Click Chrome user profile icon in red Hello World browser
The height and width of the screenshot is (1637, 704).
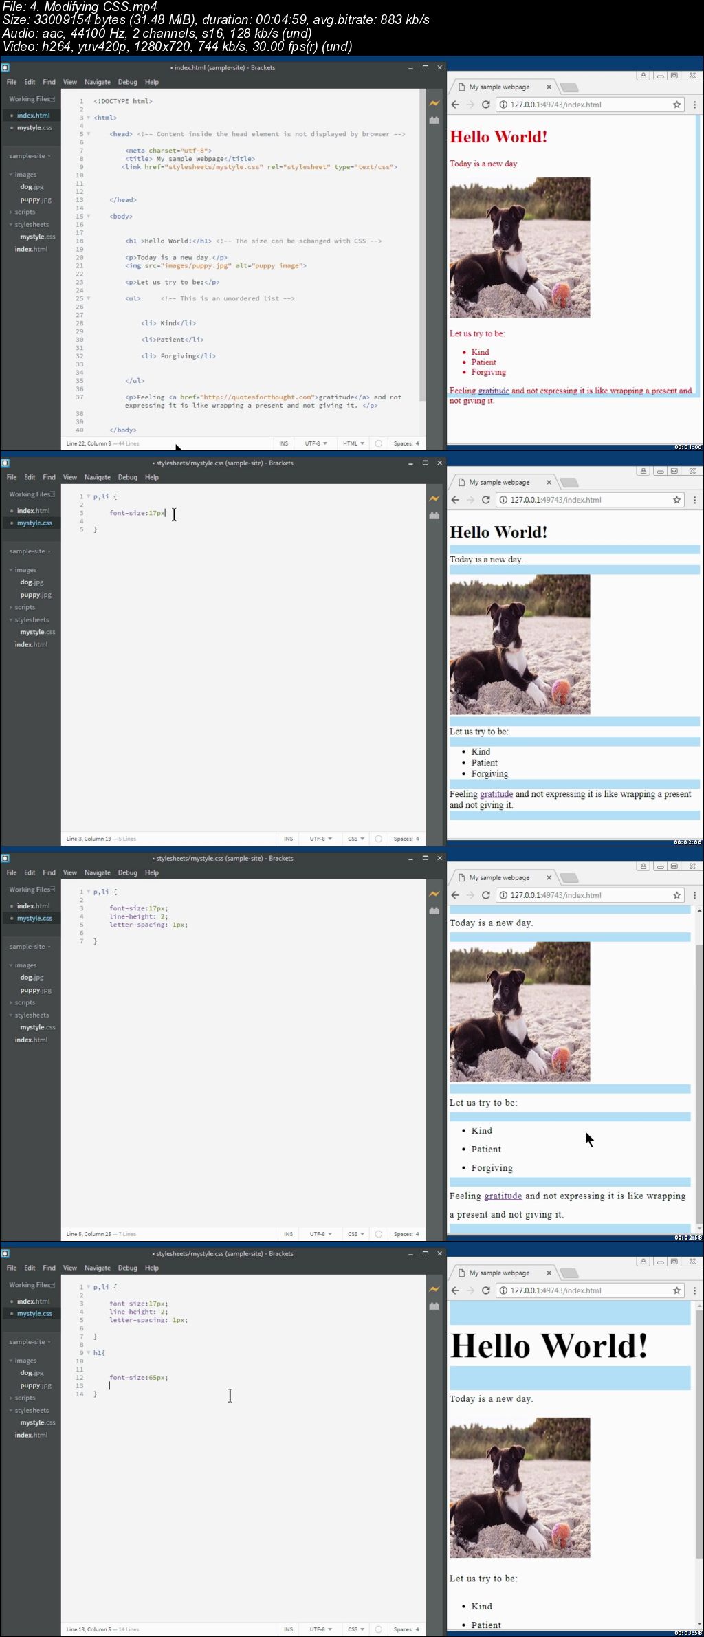(x=643, y=76)
